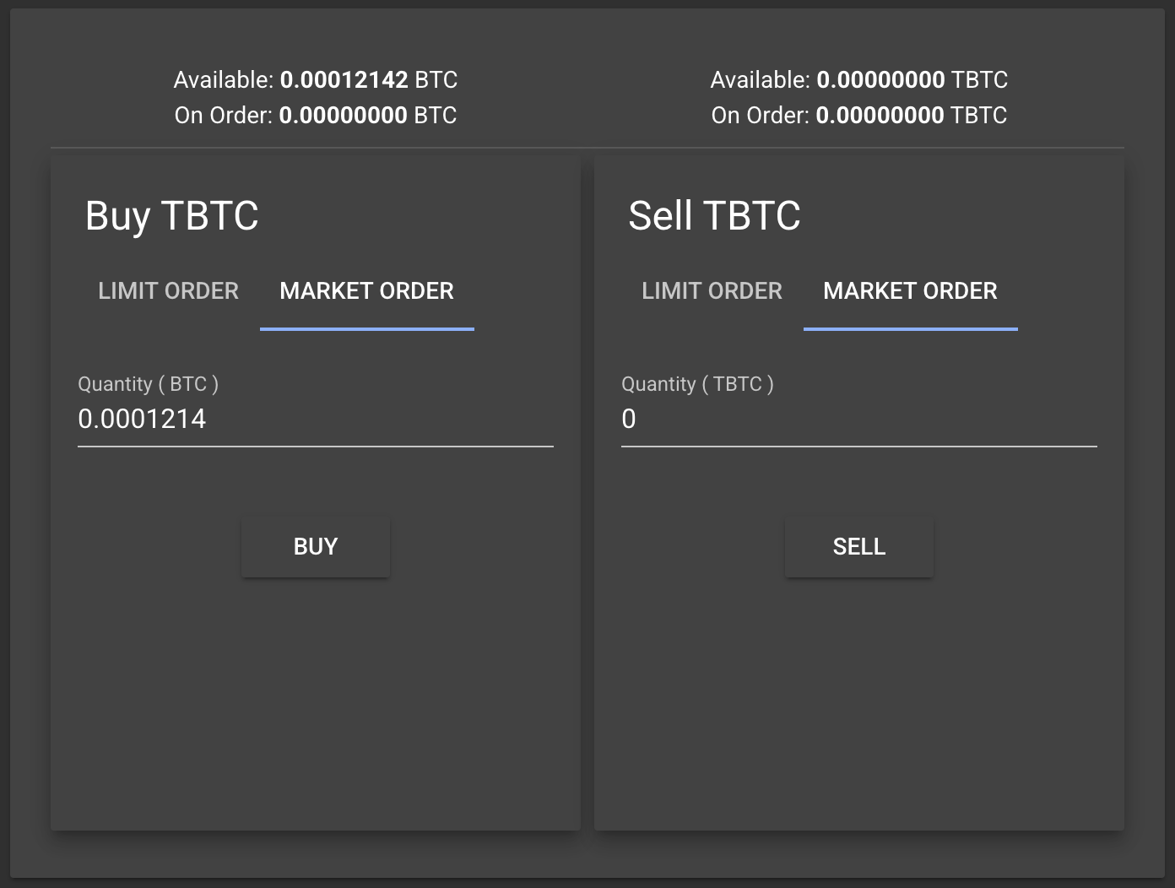This screenshot has height=888, width=1175.
Task: Open Limit Order tab under Sell TBTC
Action: coord(712,291)
